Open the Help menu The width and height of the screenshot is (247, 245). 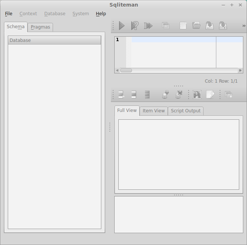click(x=101, y=14)
